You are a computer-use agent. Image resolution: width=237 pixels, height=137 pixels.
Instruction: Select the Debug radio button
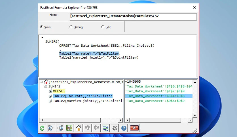pyautogui.click(x=71, y=27)
